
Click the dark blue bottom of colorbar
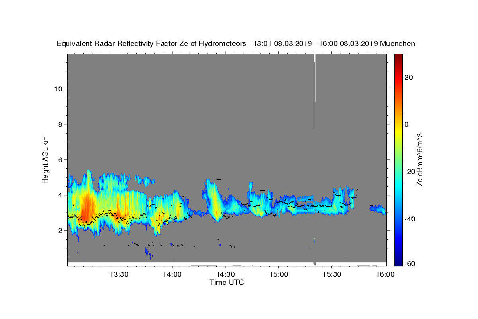pos(398,262)
